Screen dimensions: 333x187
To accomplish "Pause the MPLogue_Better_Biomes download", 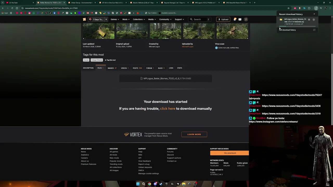I will [309, 19].
